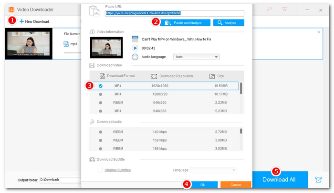Viewport: 334px width, 193px height.
Task: Click the alarm clock scheduler icon
Action: pos(318,180)
